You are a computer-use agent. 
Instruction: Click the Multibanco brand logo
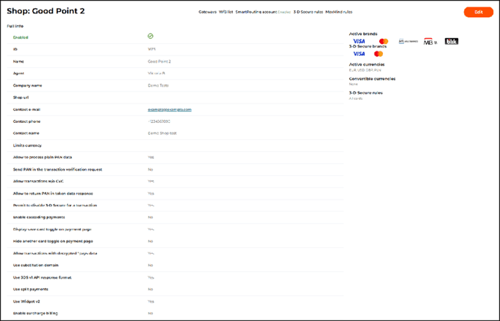(x=408, y=42)
